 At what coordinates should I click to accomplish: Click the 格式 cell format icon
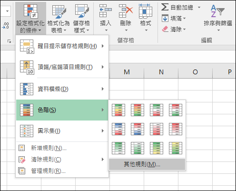pos(146,11)
